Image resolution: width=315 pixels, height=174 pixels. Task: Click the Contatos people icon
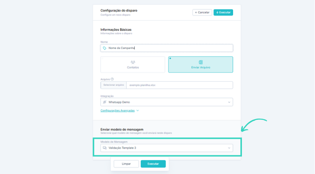(133, 62)
